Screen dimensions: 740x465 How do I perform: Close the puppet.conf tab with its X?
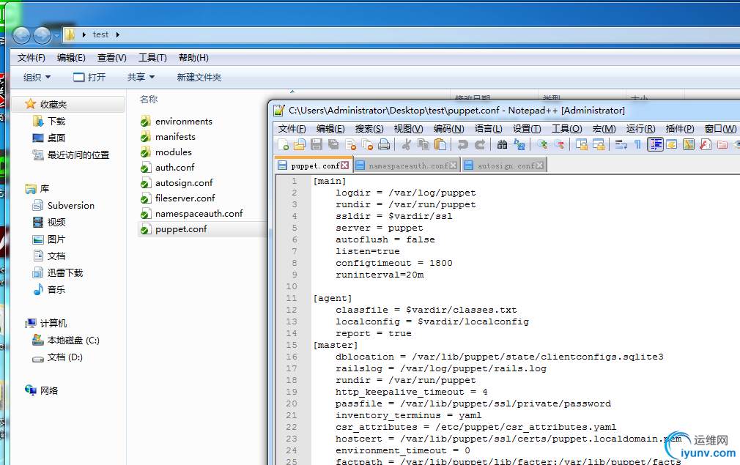click(345, 165)
